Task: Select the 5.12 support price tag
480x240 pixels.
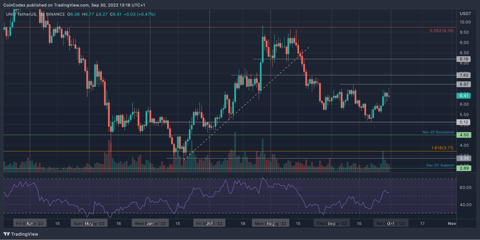Action: (x=463, y=122)
